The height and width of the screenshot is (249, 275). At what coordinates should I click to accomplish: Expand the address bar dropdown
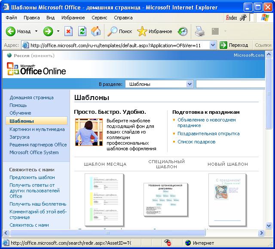pos(213,45)
